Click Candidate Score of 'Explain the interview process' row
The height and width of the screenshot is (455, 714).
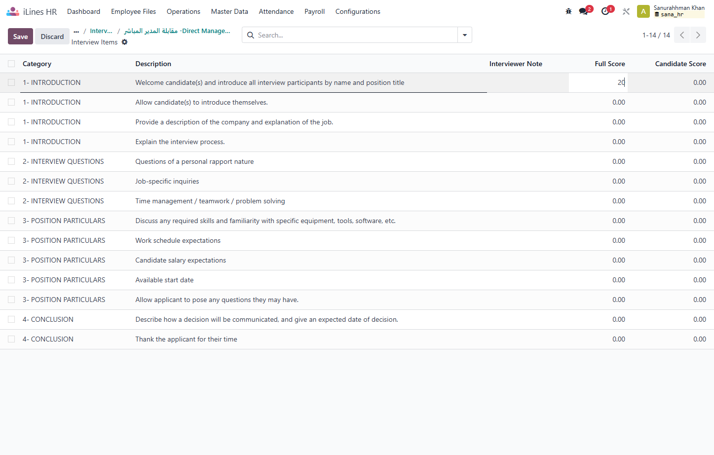pyautogui.click(x=700, y=142)
